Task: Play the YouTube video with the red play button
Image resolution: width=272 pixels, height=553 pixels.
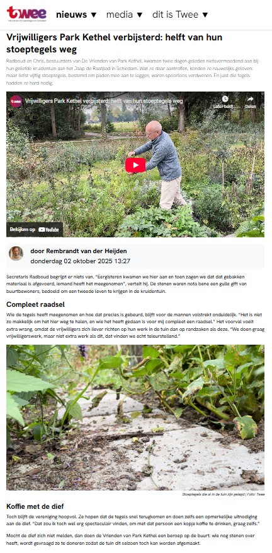Action: click(135, 165)
